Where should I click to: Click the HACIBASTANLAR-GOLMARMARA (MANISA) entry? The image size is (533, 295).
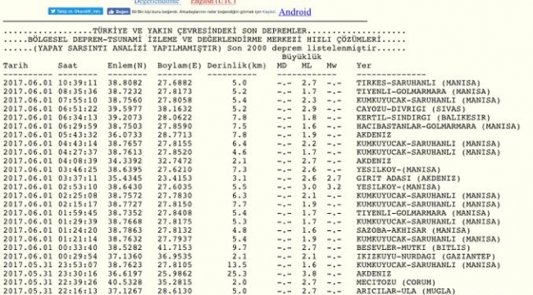[x=438, y=126]
